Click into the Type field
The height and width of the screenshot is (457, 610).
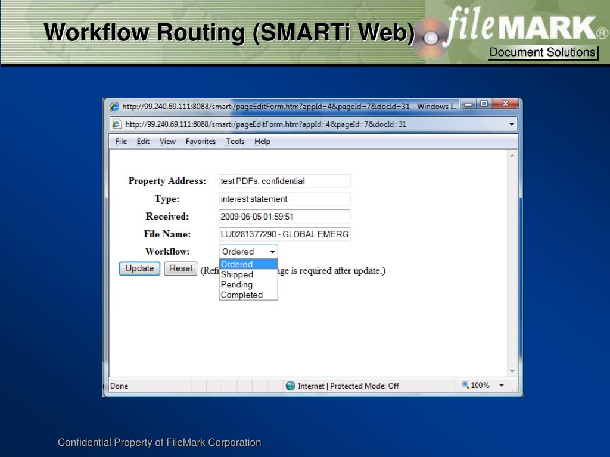point(284,199)
